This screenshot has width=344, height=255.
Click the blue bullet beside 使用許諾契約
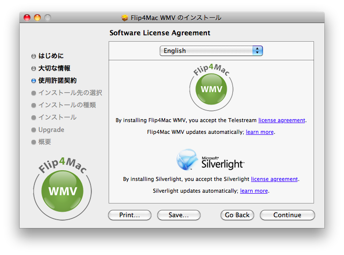pos(33,81)
